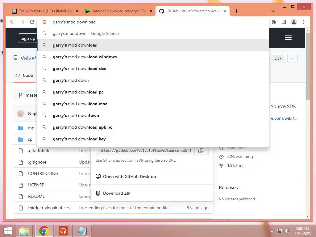316x237 pixels.
Task: Click the eye icon beside 326 watching
Action: [x=221, y=156]
